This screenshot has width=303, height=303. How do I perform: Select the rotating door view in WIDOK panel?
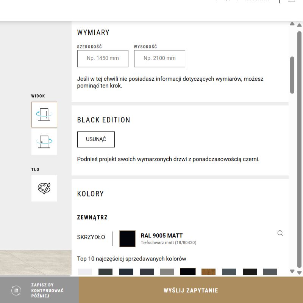[x=44, y=114]
